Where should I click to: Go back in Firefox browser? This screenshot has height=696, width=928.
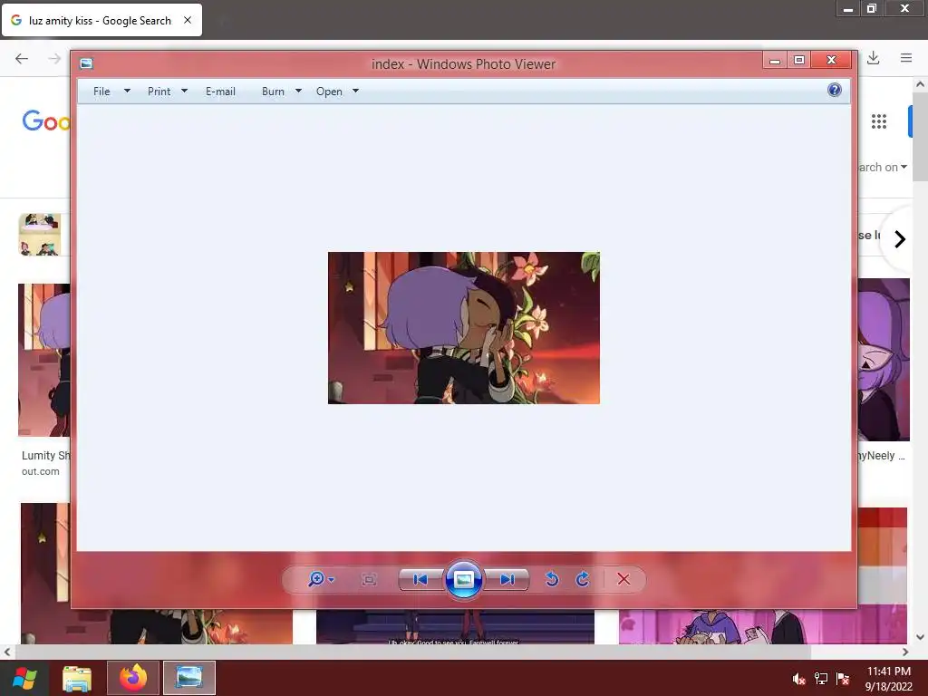pyautogui.click(x=22, y=58)
